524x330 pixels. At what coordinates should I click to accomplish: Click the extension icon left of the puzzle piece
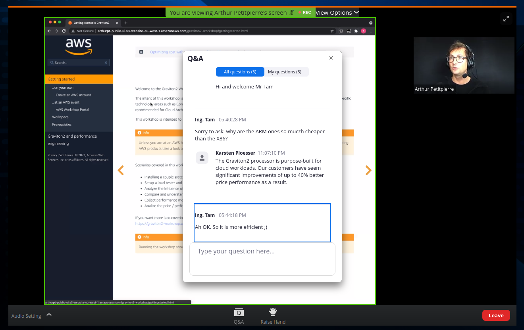click(x=349, y=31)
